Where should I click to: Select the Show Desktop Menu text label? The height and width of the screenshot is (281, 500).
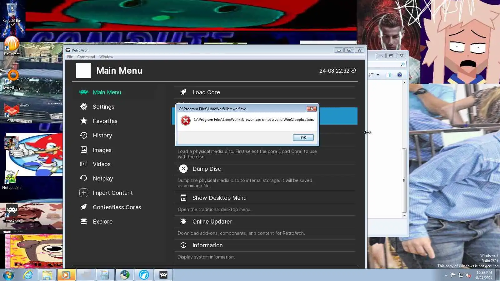point(219,198)
